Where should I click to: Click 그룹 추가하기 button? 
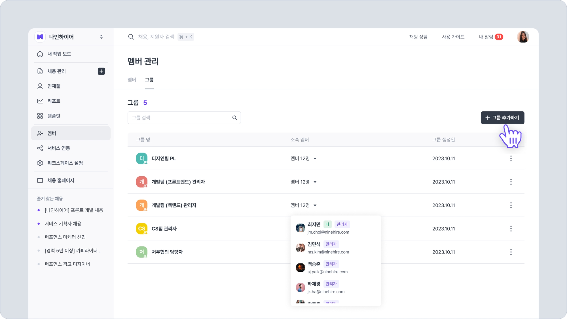pos(502,118)
